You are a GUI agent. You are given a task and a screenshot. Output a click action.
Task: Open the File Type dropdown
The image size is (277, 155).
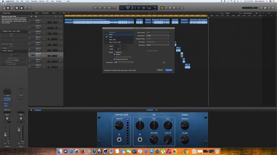158,42
